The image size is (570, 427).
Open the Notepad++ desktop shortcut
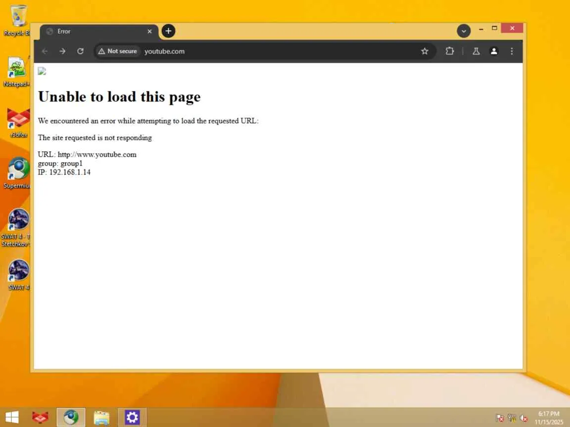[x=17, y=72]
